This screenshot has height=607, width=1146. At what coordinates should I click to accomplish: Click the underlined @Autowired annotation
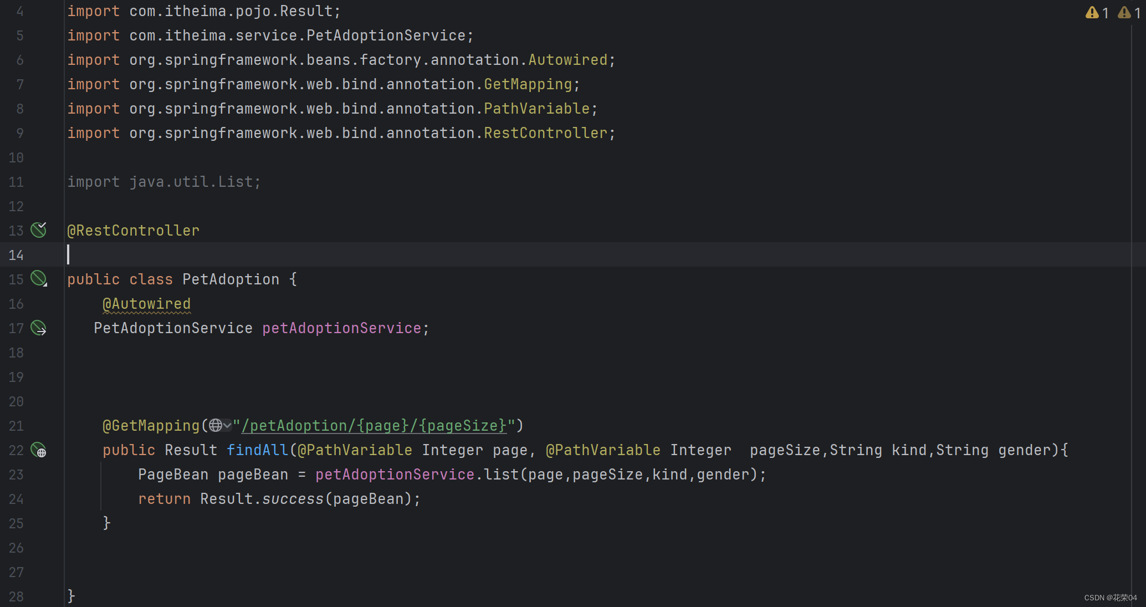click(146, 304)
